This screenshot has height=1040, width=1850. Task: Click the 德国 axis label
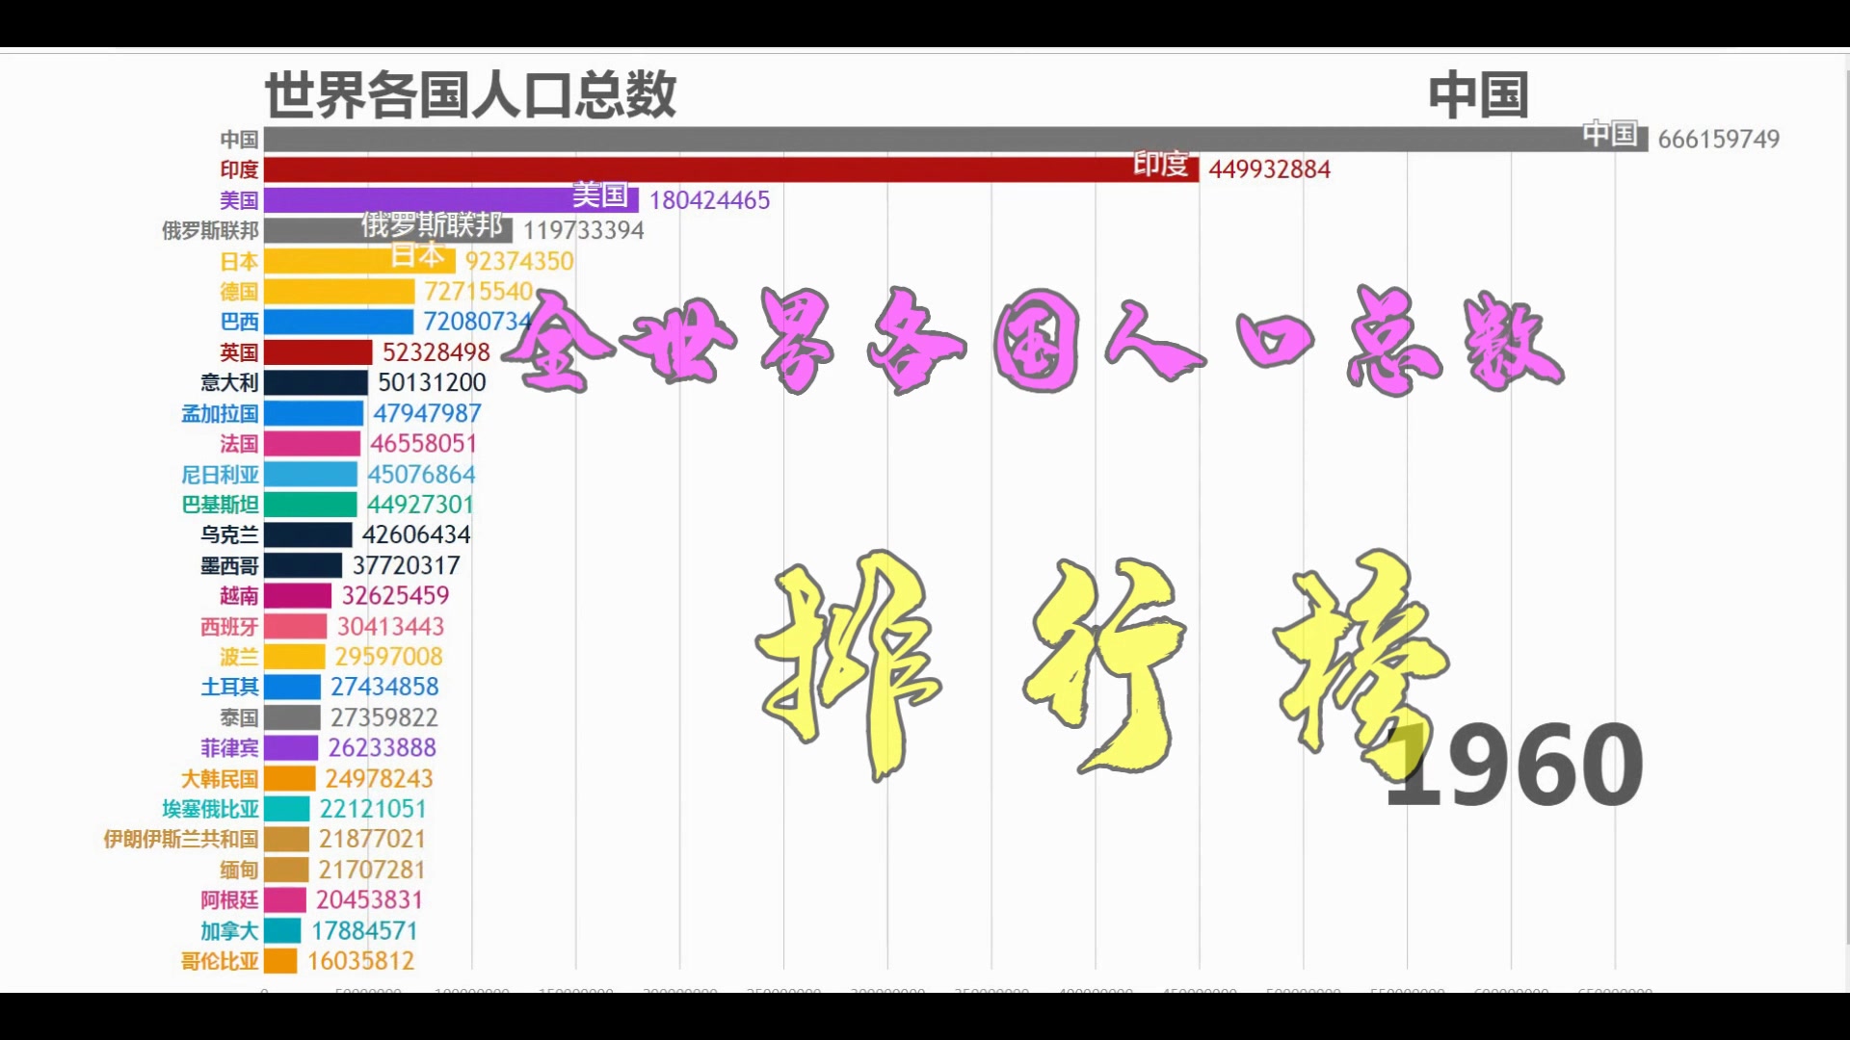point(239,291)
